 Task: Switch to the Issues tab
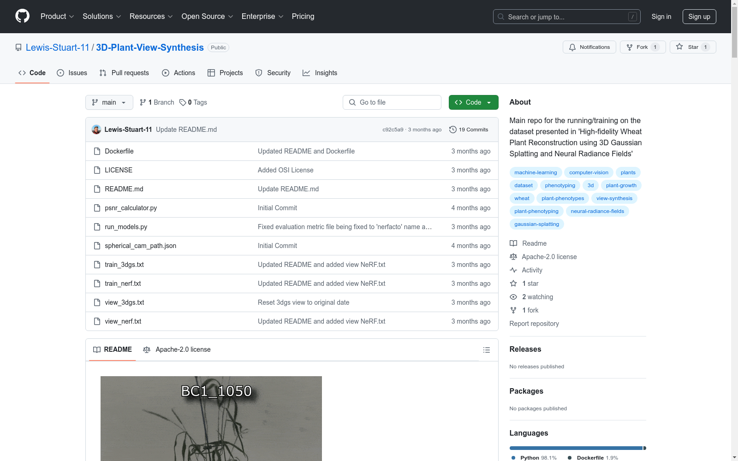coord(72,73)
